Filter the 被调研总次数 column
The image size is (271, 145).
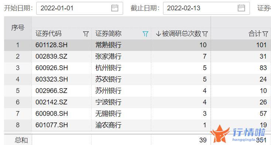pyautogui.click(x=205, y=34)
